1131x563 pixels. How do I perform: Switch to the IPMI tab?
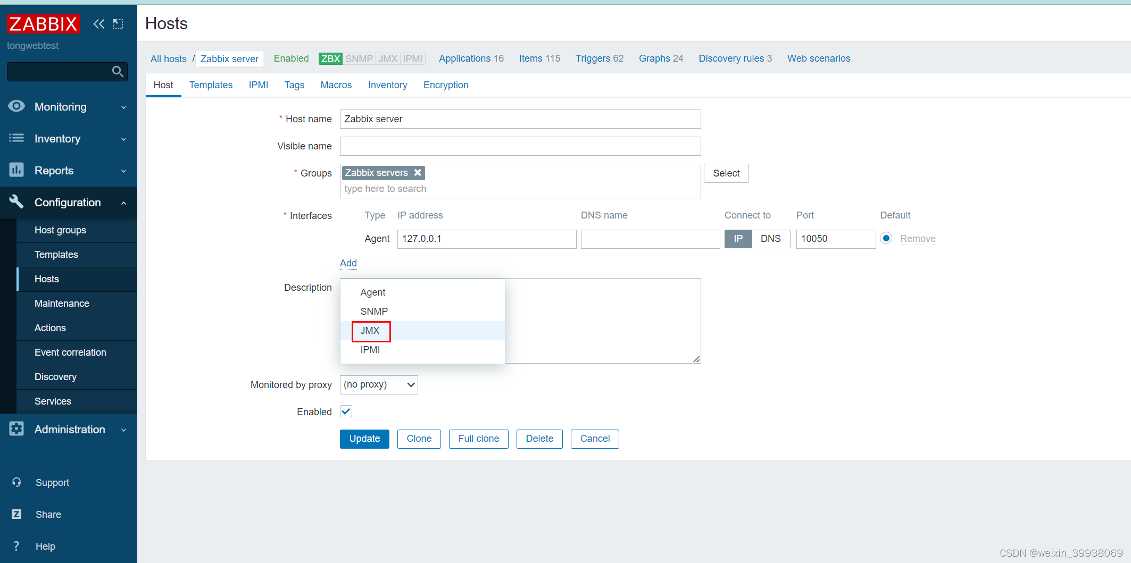pyautogui.click(x=259, y=85)
